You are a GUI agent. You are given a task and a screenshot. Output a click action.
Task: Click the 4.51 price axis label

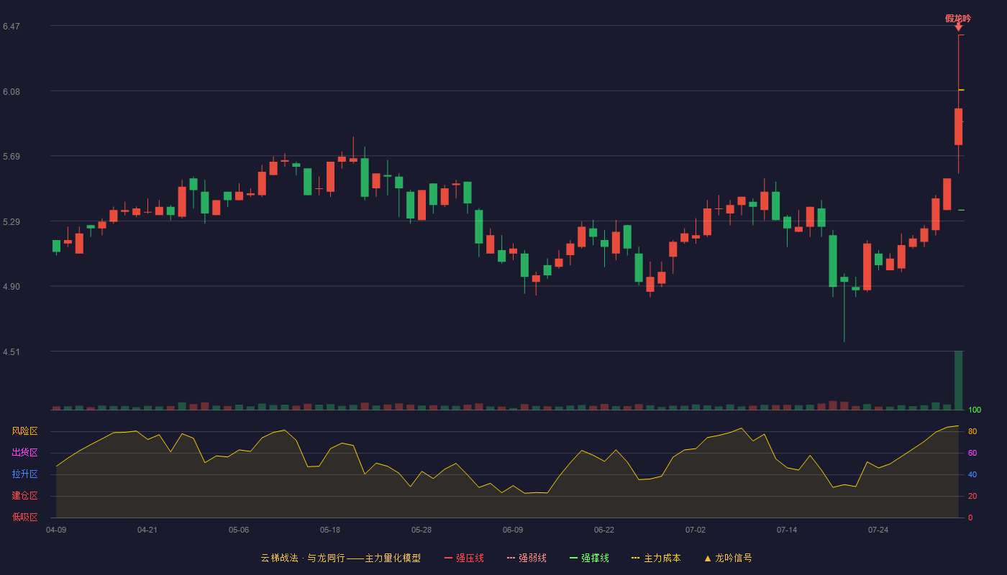[12, 352]
